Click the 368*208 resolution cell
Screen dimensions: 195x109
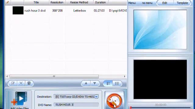[x=57, y=11]
